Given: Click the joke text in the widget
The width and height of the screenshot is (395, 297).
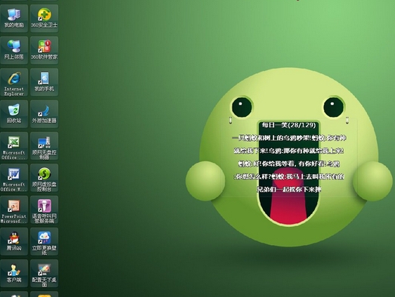Looking at the screenshot, I should click(x=289, y=164).
